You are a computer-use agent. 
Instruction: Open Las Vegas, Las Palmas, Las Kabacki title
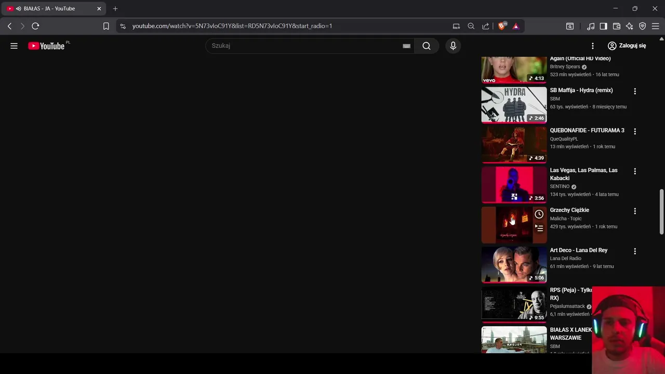[x=584, y=174]
